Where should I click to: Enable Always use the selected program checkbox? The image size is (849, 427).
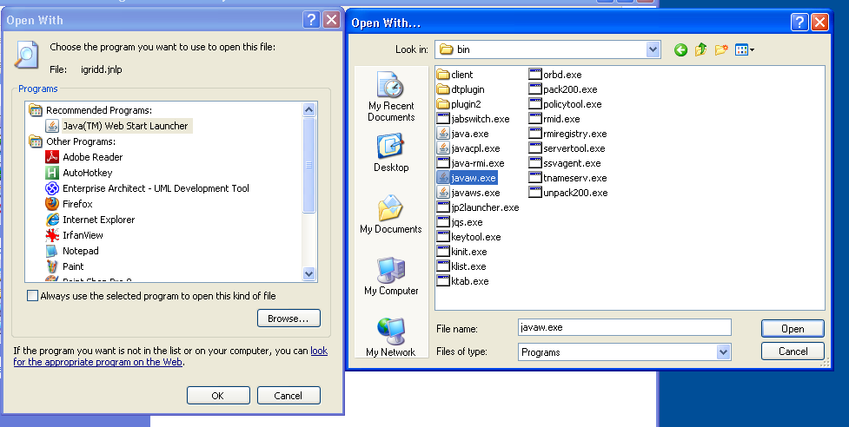coord(32,296)
